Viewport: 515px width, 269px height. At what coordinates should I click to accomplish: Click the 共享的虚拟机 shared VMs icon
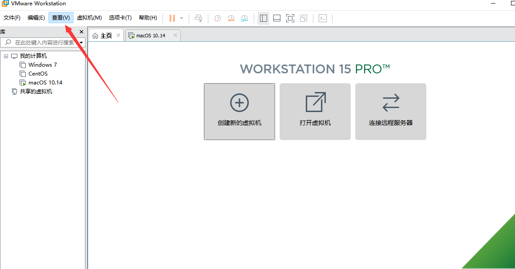tap(14, 91)
